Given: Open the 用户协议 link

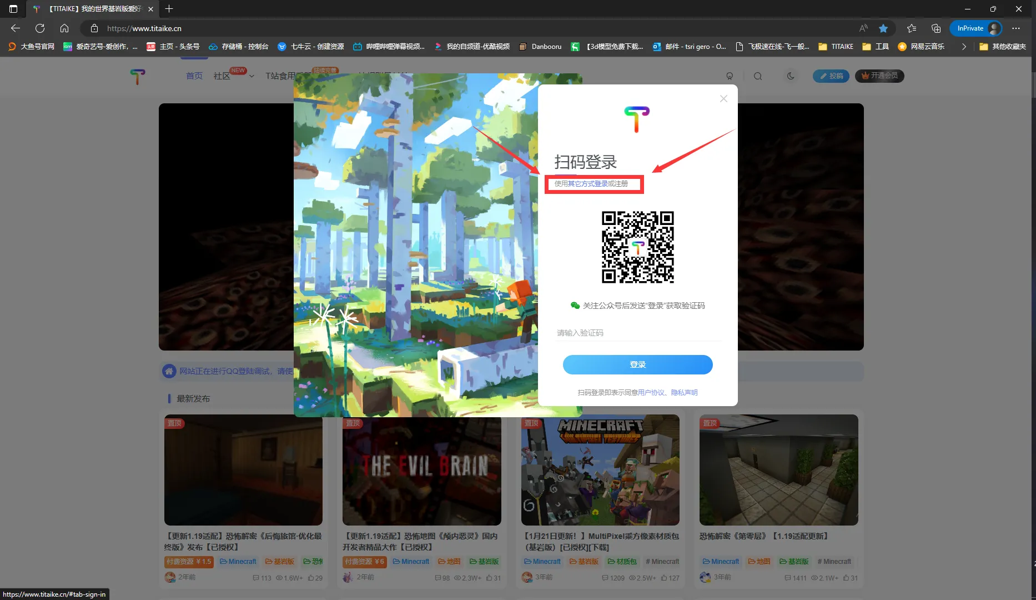Looking at the screenshot, I should (x=651, y=393).
